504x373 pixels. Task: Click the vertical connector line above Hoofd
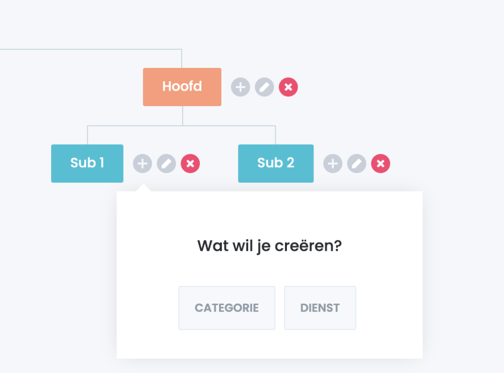[x=182, y=58]
